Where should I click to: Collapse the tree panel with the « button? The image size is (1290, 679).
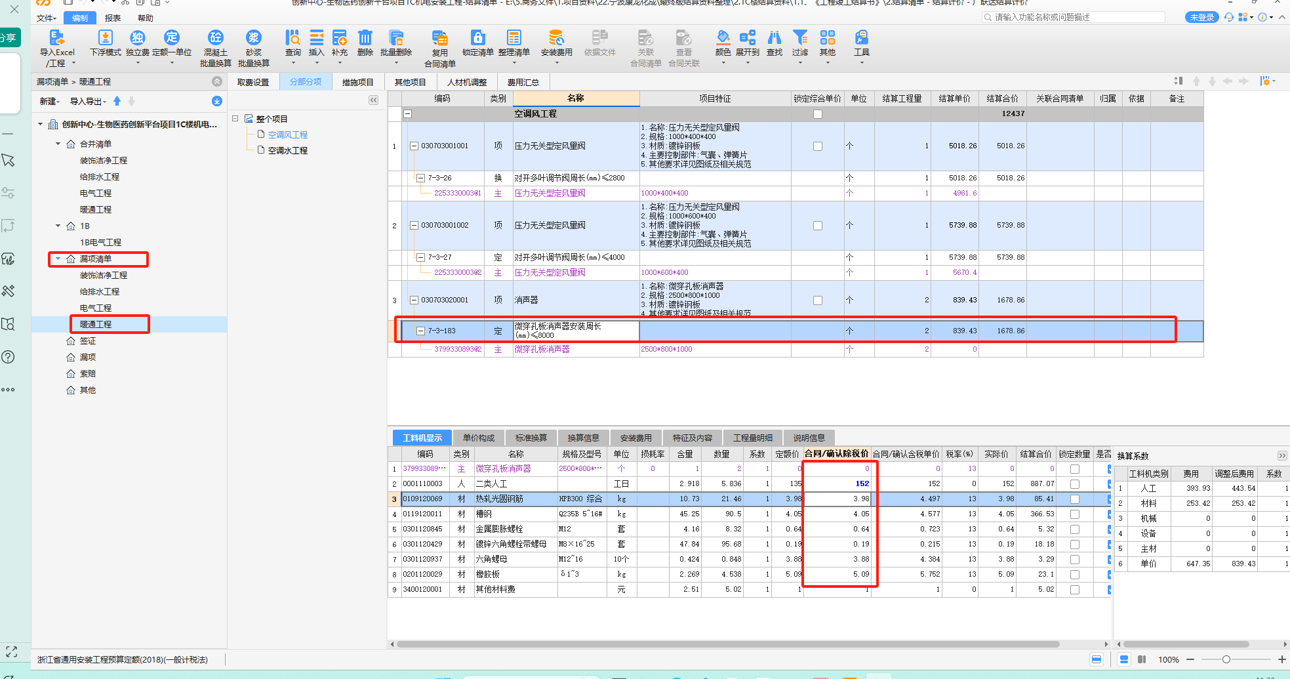coord(373,100)
